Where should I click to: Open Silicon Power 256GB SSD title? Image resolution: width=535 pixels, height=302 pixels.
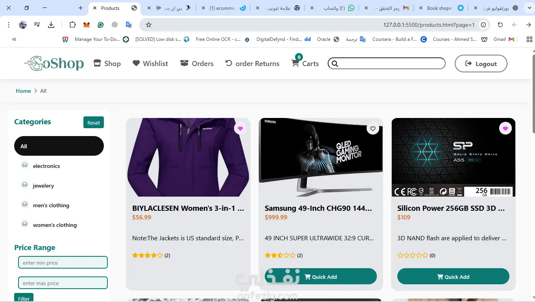point(451,208)
